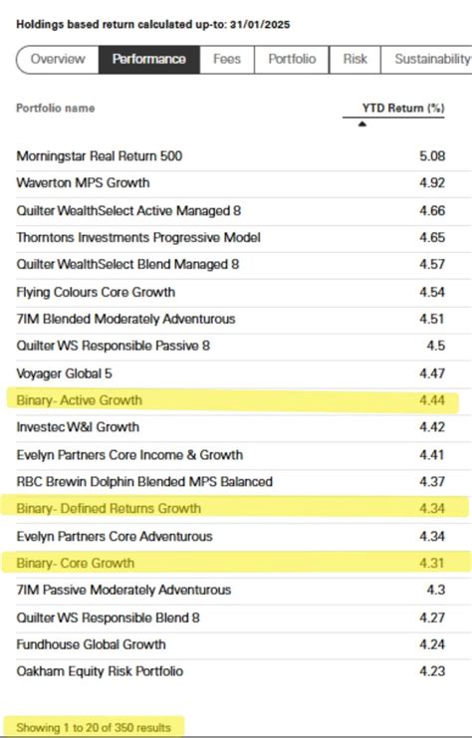472x738 pixels.
Task: Select the Performance tab
Action: [x=149, y=60]
